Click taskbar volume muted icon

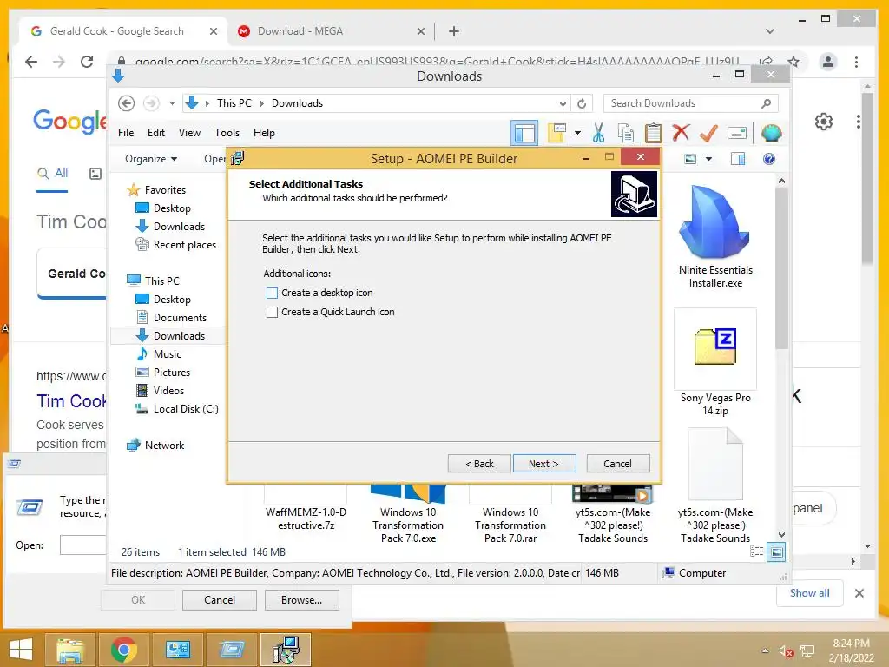785,651
